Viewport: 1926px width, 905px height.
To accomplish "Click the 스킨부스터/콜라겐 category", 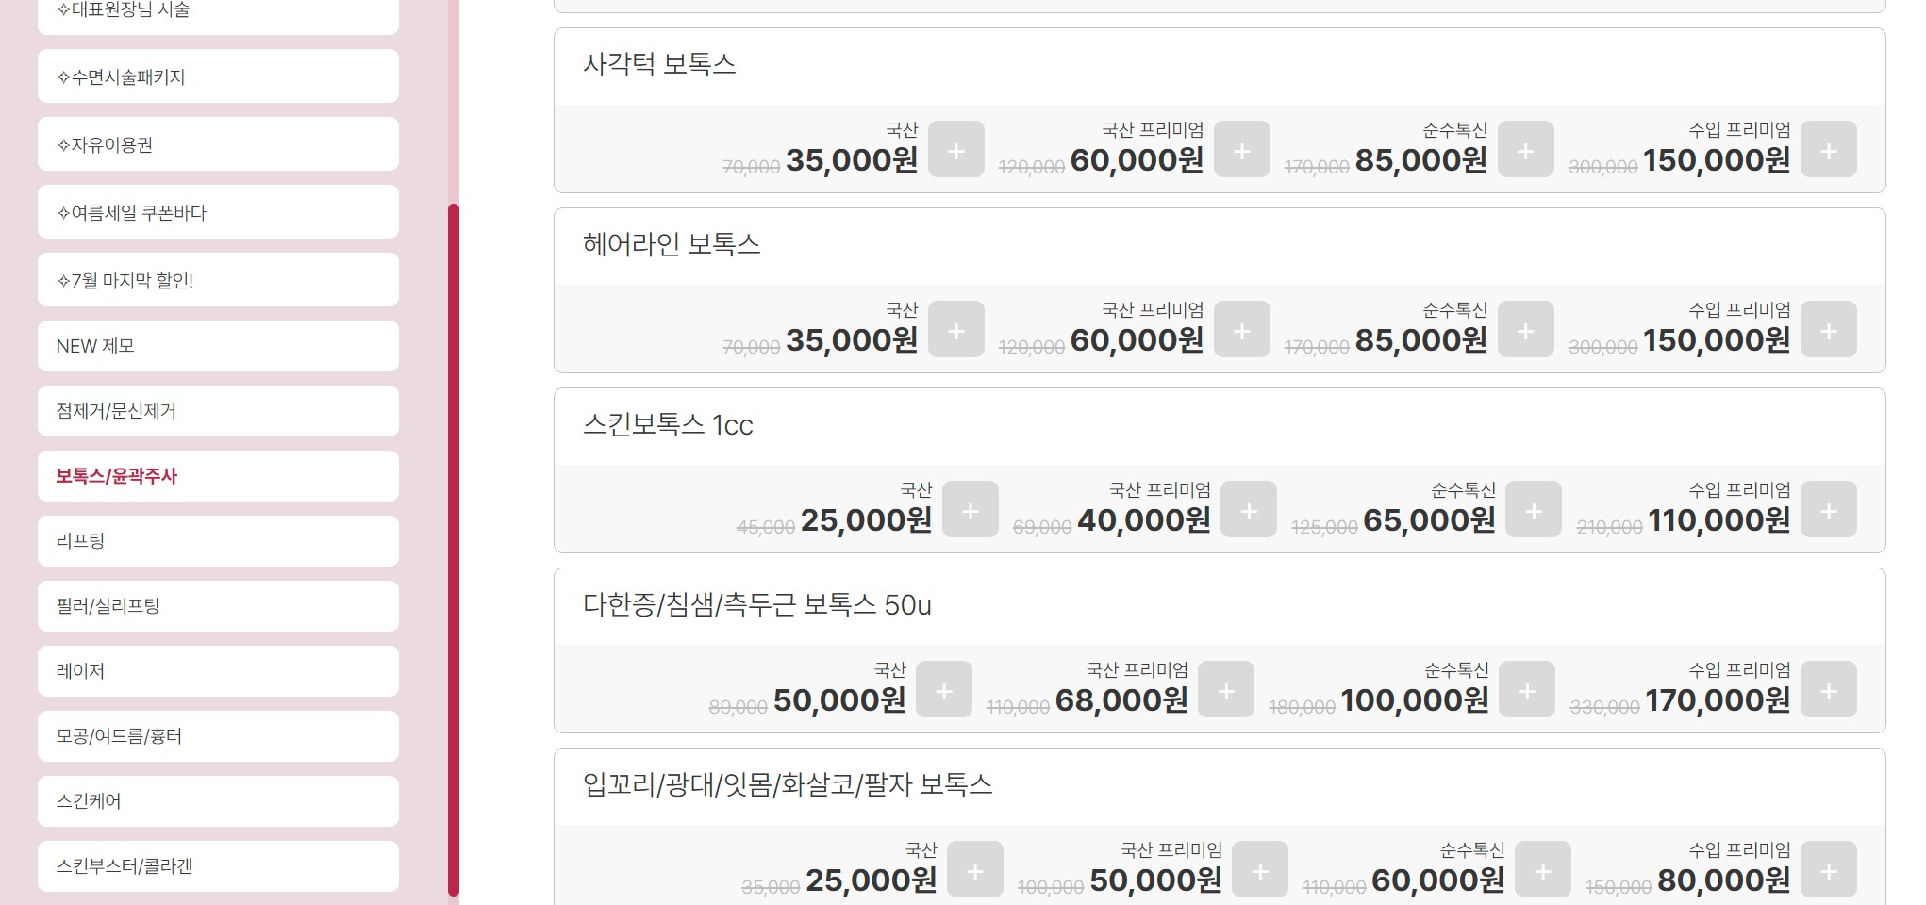I will pos(218,866).
